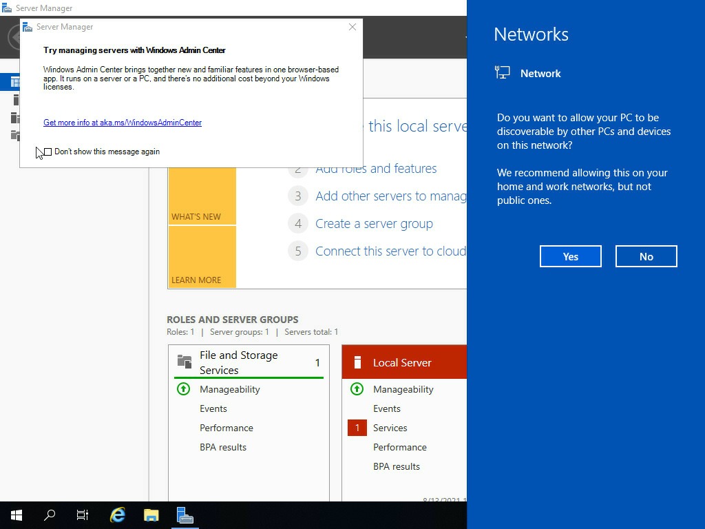Screen dimensions: 705x529
Task: Open the WHAT'S NEW tile
Action: point(202,196)
